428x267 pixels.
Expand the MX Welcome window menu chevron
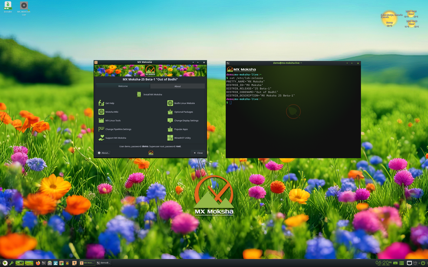coord(193,62)
